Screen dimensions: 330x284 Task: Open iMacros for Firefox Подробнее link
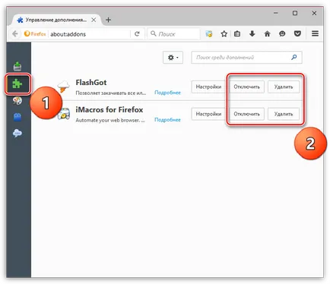click(x=167, y=120)
